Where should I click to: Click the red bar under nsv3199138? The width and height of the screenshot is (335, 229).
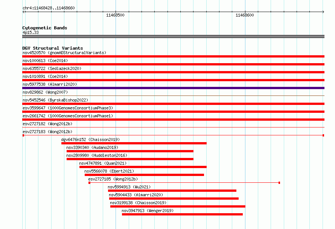point(178,206)
